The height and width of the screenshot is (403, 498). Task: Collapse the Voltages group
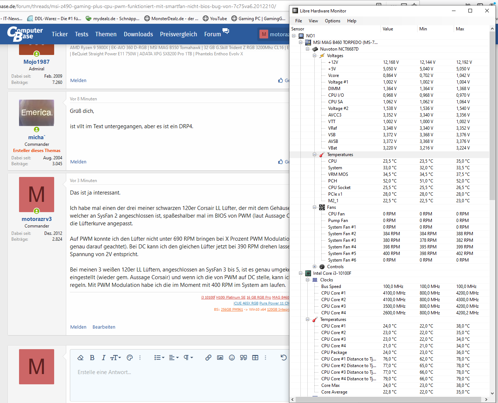point(314,56)
